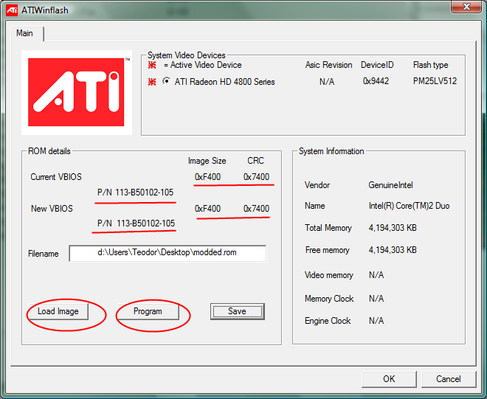Screen dimensions: 487x399
Task: Click the Name value Intel(R) Core(TM)2 Duo
Action: point(409,206)
